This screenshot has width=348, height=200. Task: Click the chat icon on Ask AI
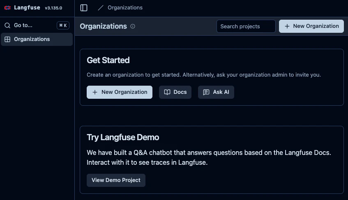[206, 92]
